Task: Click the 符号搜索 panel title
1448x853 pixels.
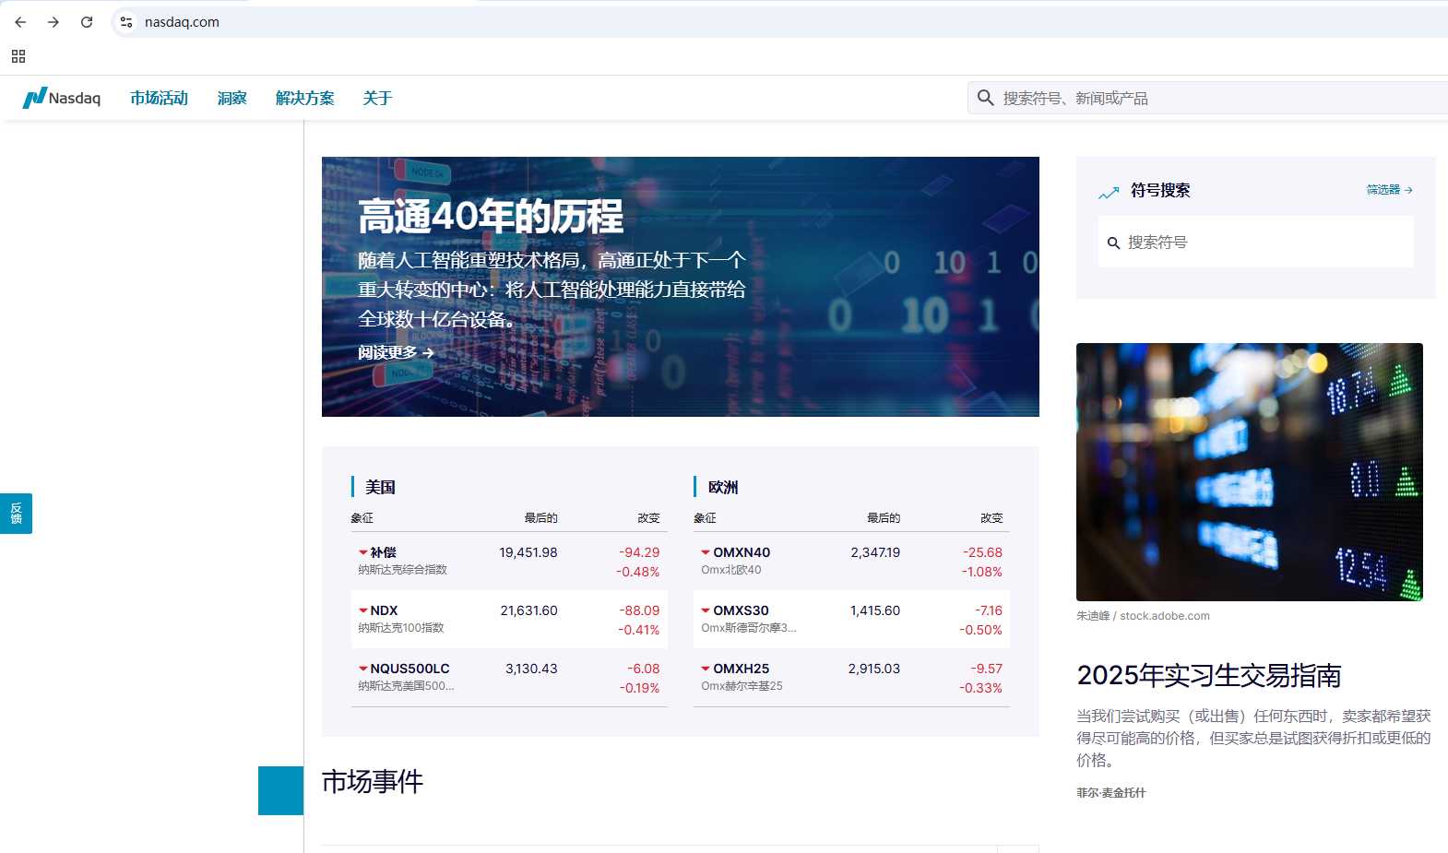Action: pyautogui.click(x=1160, y=190)
